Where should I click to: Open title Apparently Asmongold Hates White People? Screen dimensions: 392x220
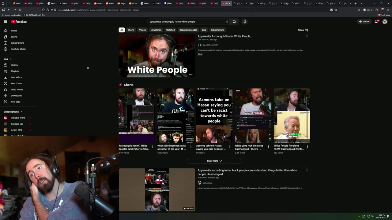pos(225,36)
